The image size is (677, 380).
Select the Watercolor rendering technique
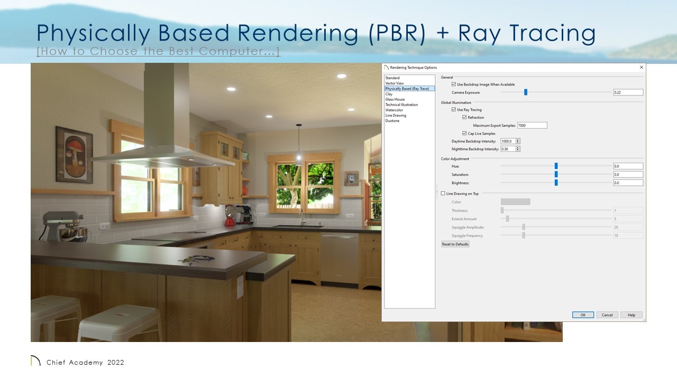394,110
